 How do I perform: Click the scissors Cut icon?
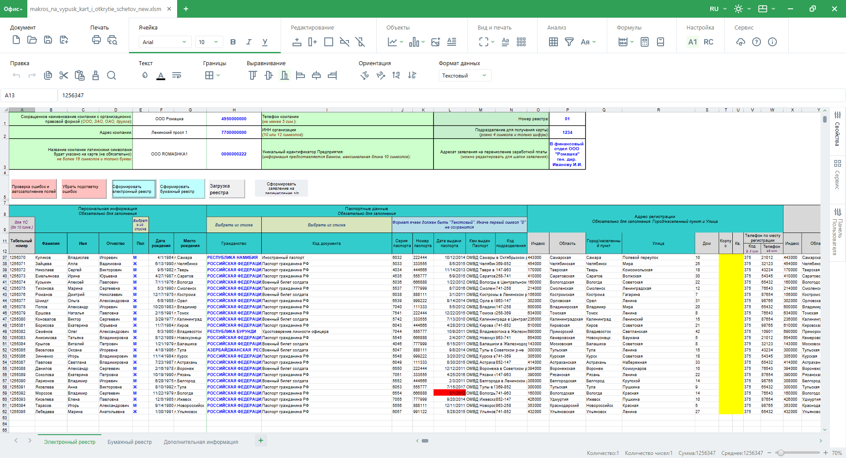(x=64, y=75)
